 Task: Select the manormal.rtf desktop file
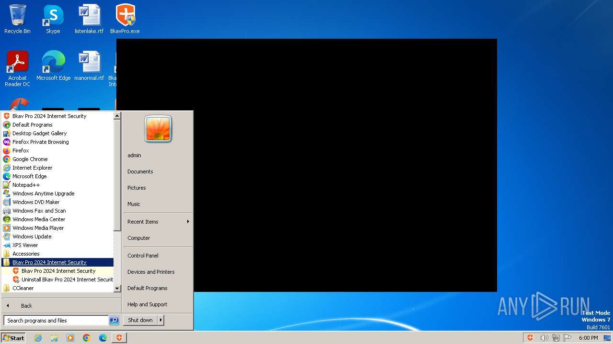pos(89,66)
